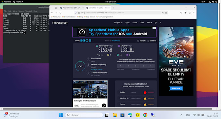Viewport: 221px width, 119px height.
Task: Open the en keyboard layout dropdown
Action: [203, 2]
